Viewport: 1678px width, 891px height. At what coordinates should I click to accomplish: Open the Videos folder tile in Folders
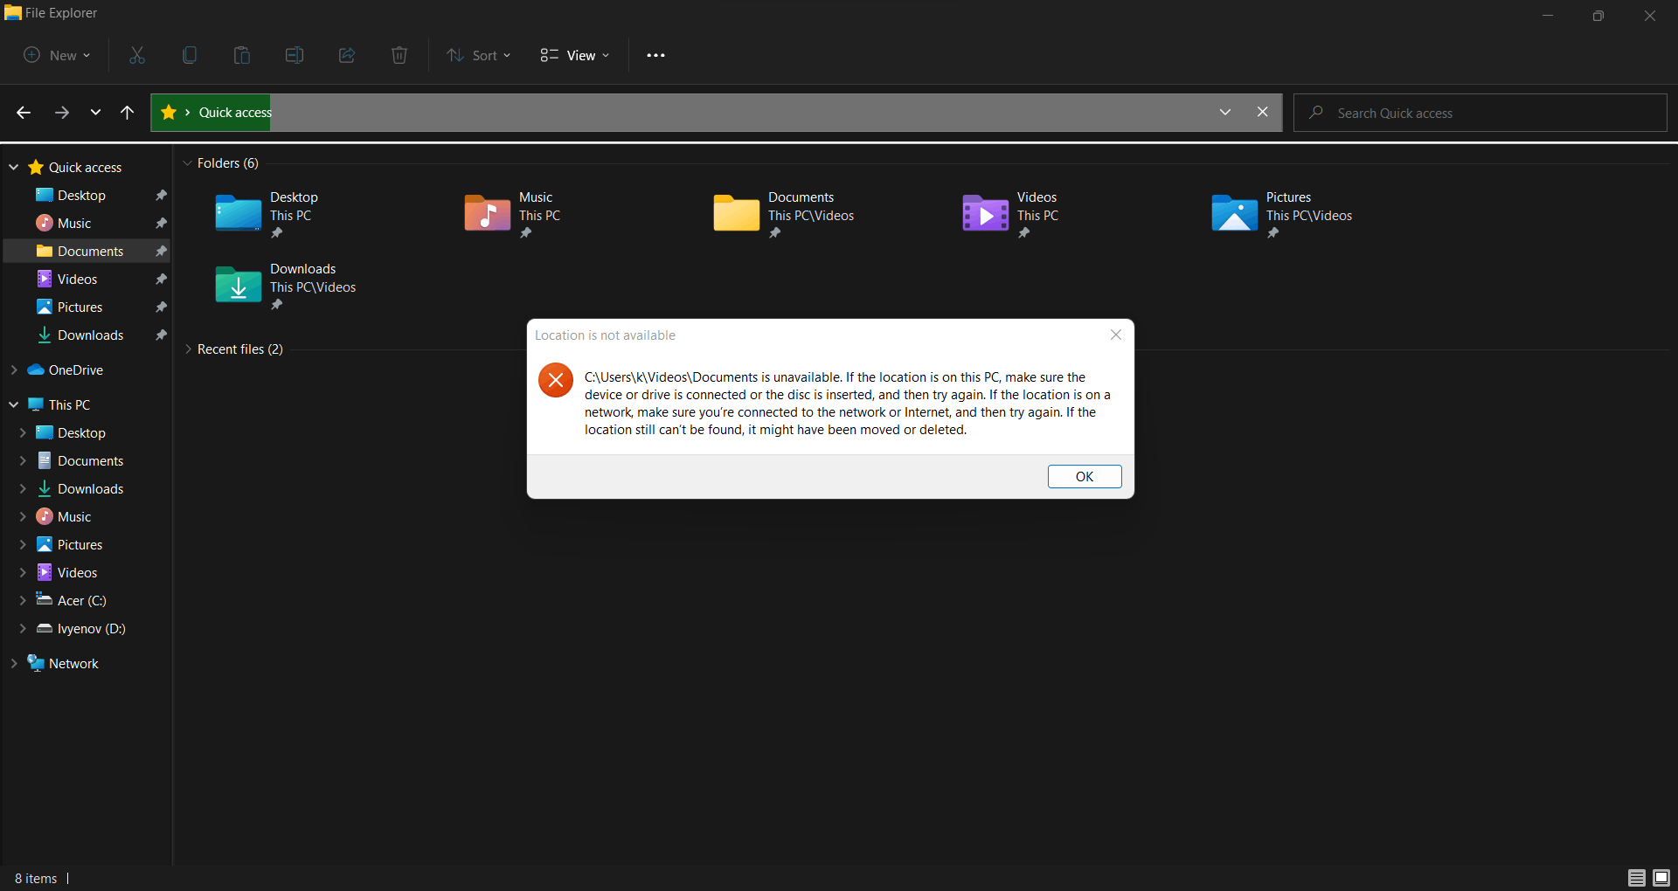1010,214
